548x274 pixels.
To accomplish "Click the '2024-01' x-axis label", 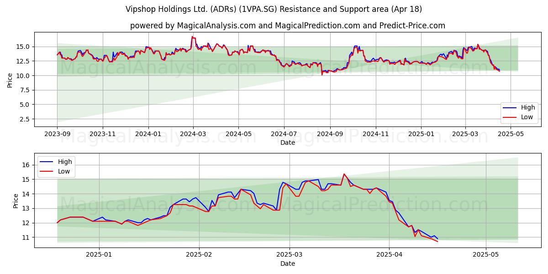I will click(x=148, y=134).
